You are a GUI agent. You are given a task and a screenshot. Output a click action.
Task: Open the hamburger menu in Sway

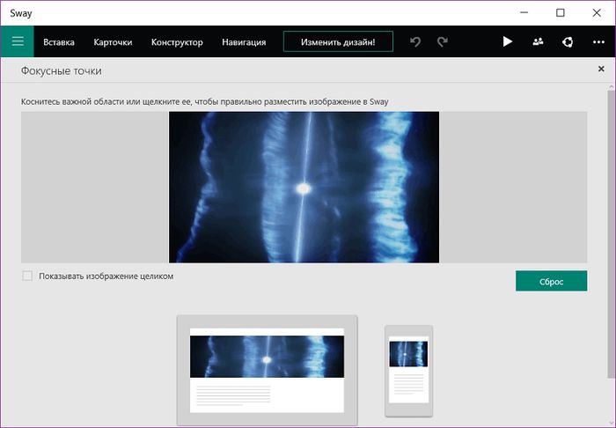pos(17,41)
